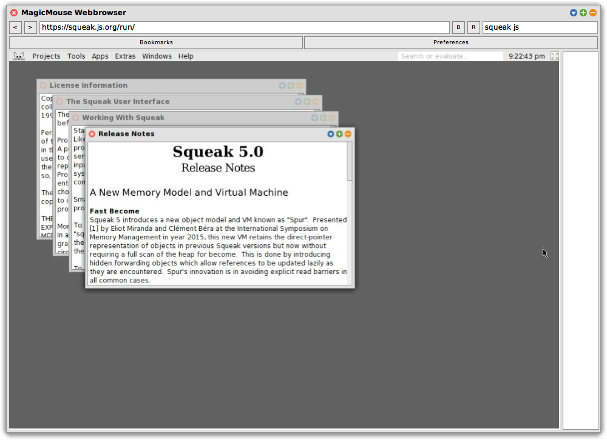This screenshot has width=607, height=440.
Task: Click the Release Notes scrollbar thumb
Action: [x=350, y=161]
